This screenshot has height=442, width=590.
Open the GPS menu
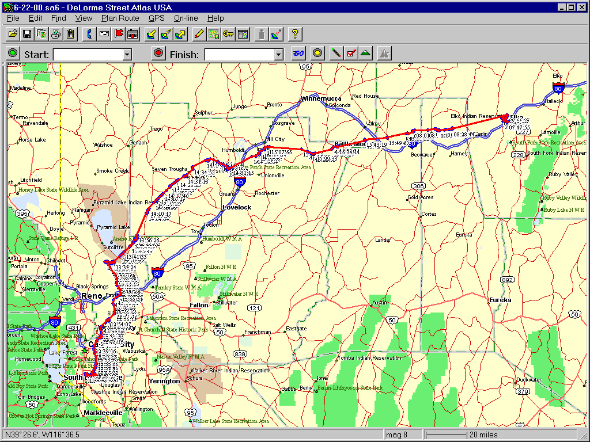click(156, 18)
